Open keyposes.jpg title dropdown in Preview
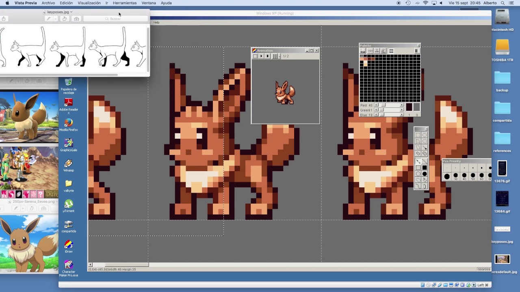The width and height of the screenshot is (520, 292). 71,12
